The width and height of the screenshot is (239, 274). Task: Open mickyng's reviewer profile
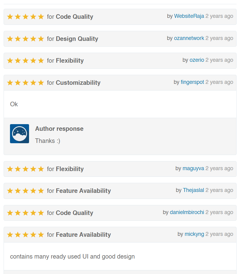[x=194, y=234]
